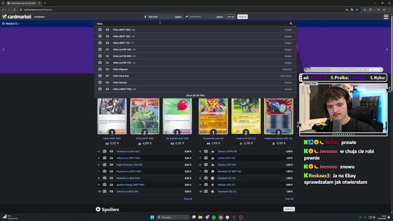Click the address bar URL

tap(38, 10)
